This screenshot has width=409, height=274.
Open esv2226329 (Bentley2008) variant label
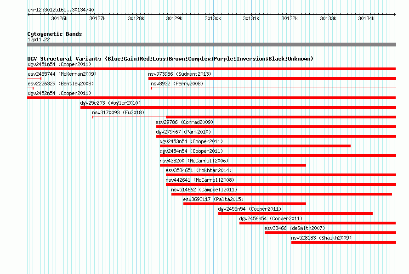(61, 84)
